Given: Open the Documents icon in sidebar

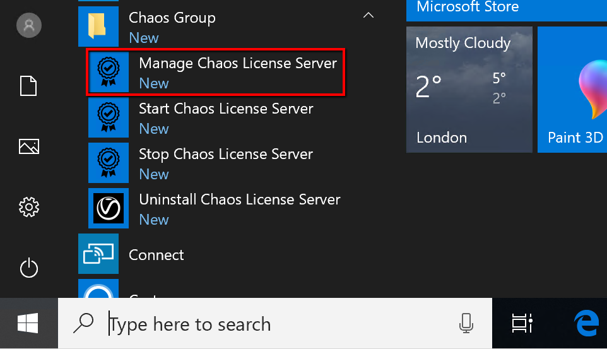Looking at the screenshot, I should coord(29,86).
